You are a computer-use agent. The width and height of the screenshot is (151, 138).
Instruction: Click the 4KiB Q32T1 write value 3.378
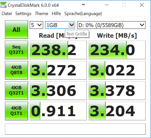click(x=117, y=90)
